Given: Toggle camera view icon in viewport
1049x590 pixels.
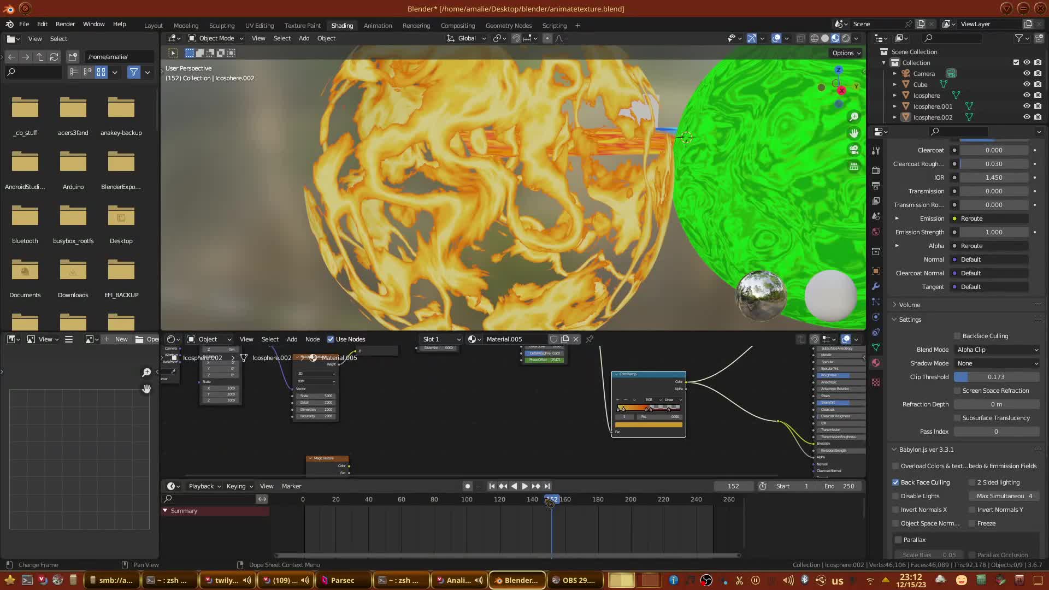Looking at the screenshot, I should (x=854, y=150).
